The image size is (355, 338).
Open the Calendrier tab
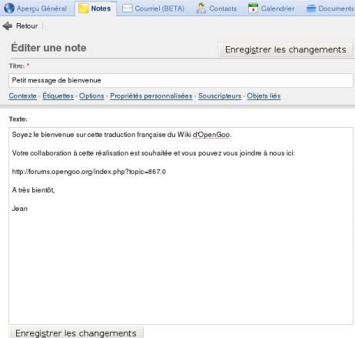pyautogui.click(x=271, y=8)
